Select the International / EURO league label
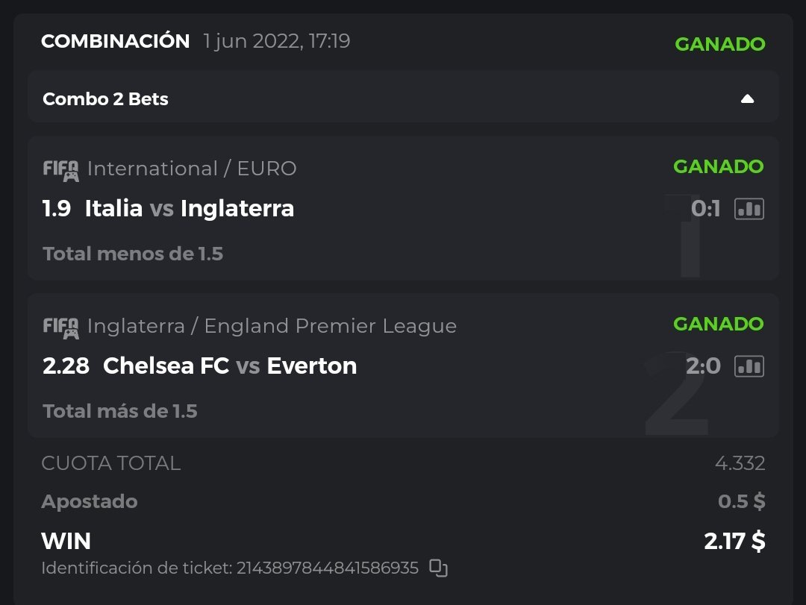806x605 pixels. pyautogui.click(x=192, y=169)
